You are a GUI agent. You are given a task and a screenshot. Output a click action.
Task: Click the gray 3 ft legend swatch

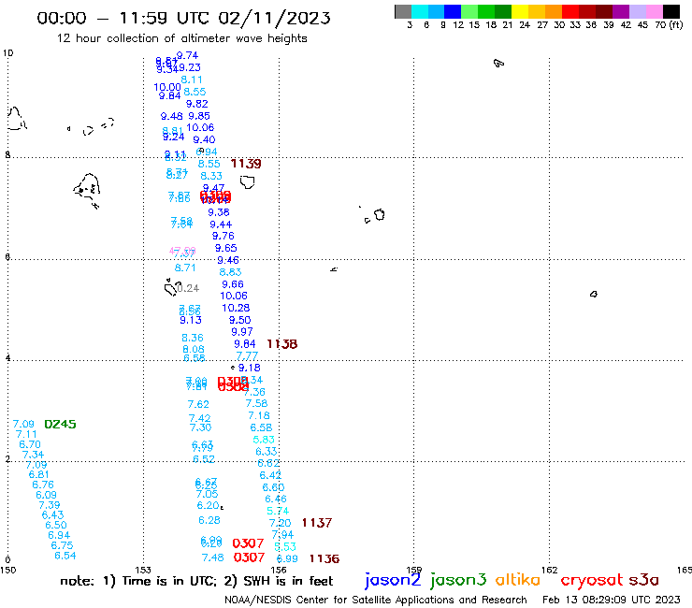click(403, 11)
